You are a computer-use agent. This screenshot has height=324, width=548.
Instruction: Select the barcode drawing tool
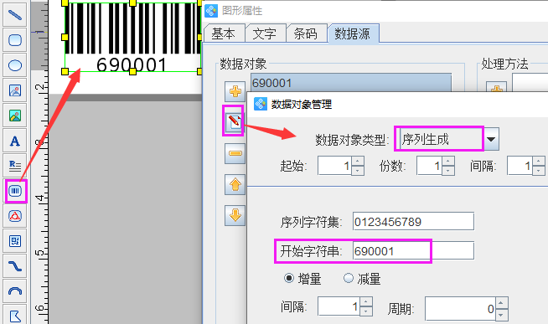(15, 191)
